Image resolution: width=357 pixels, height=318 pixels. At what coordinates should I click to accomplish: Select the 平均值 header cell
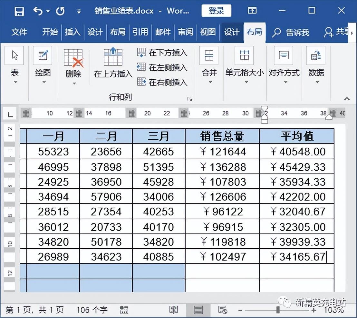pos(297,136)
